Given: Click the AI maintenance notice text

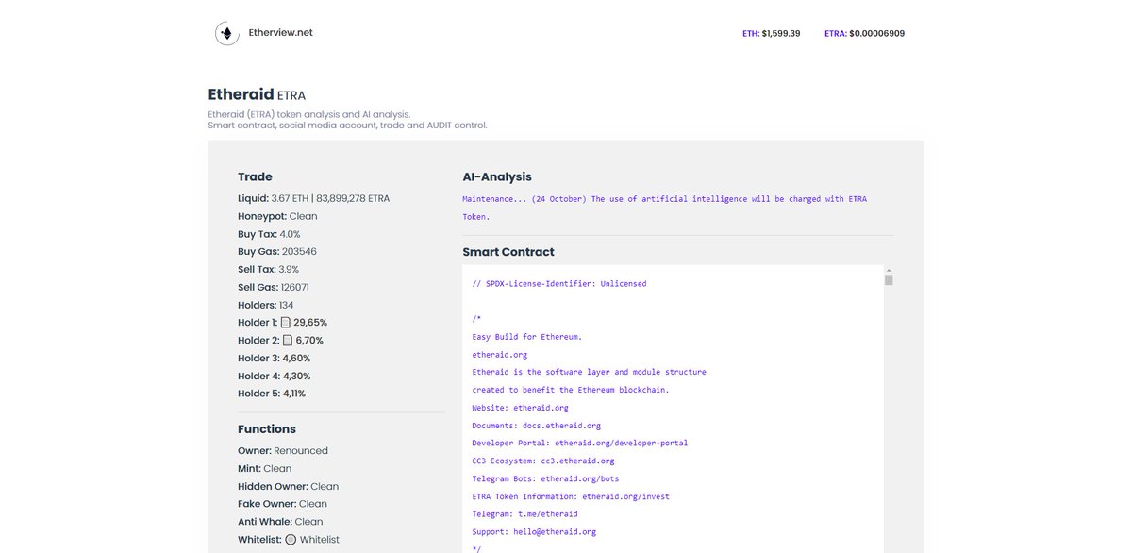Looking at the screenshot, I should 665,208.
